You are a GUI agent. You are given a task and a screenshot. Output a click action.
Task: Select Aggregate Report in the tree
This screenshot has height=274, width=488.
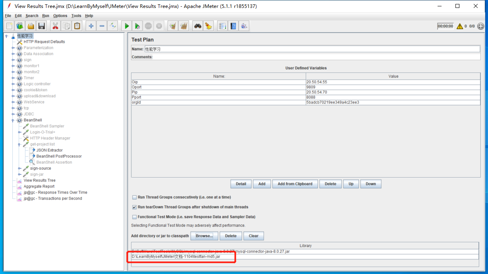(39, 186)
